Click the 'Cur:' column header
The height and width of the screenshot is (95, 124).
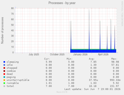[47, 59]
